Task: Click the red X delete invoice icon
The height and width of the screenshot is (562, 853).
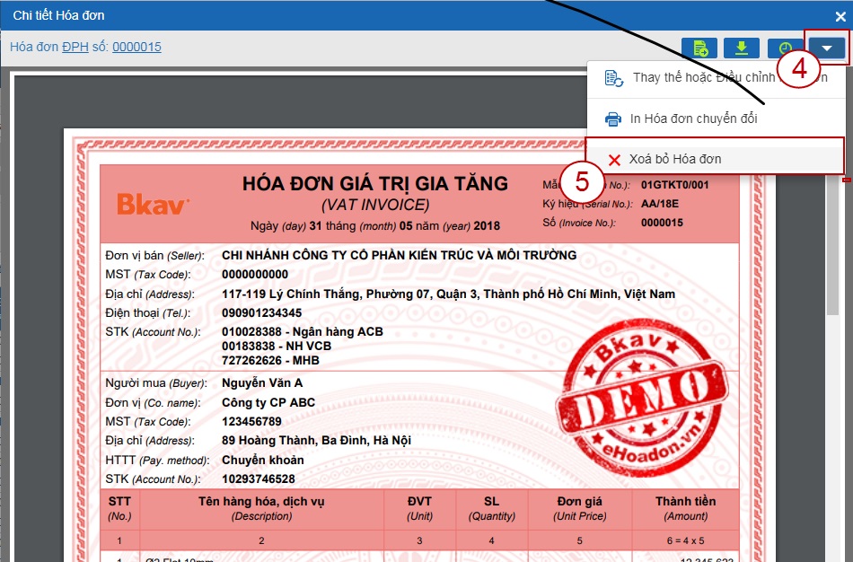Action: (x=614, y=160)
